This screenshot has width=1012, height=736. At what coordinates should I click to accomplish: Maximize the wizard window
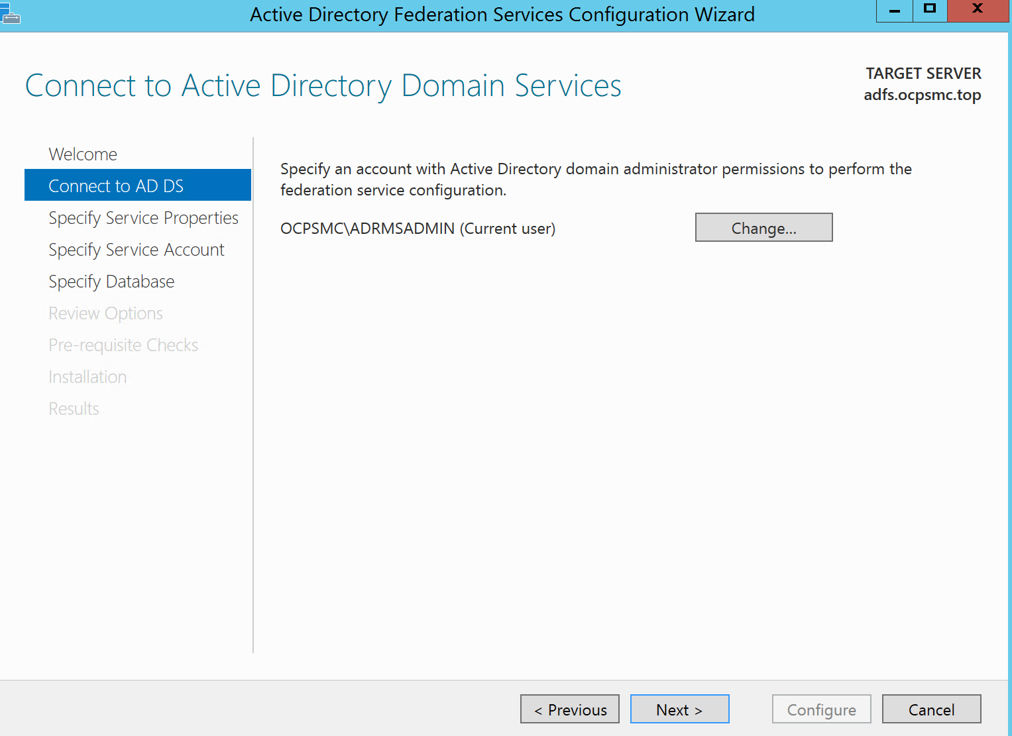[x=930, y=11]
